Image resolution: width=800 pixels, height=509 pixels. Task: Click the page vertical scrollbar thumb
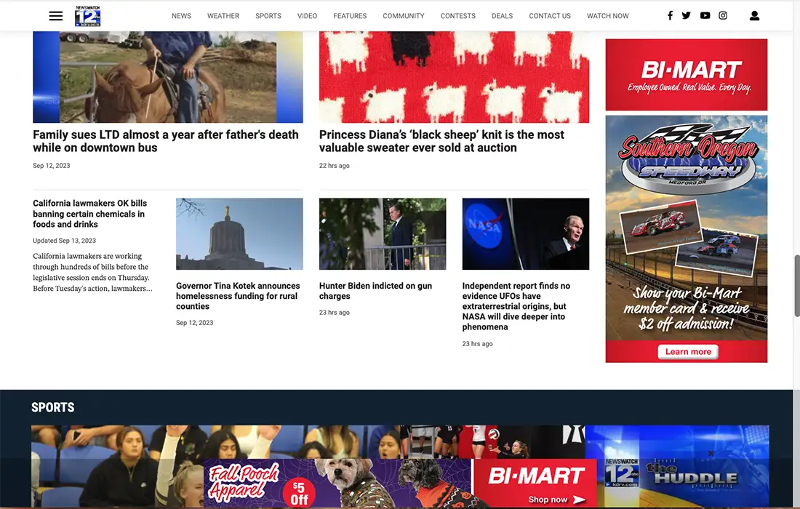(x=796, y=286)
